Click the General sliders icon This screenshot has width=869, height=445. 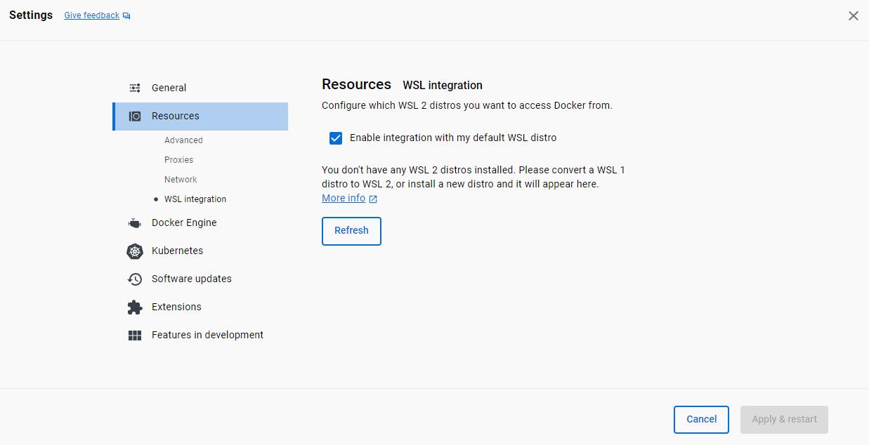coord(135,88)
